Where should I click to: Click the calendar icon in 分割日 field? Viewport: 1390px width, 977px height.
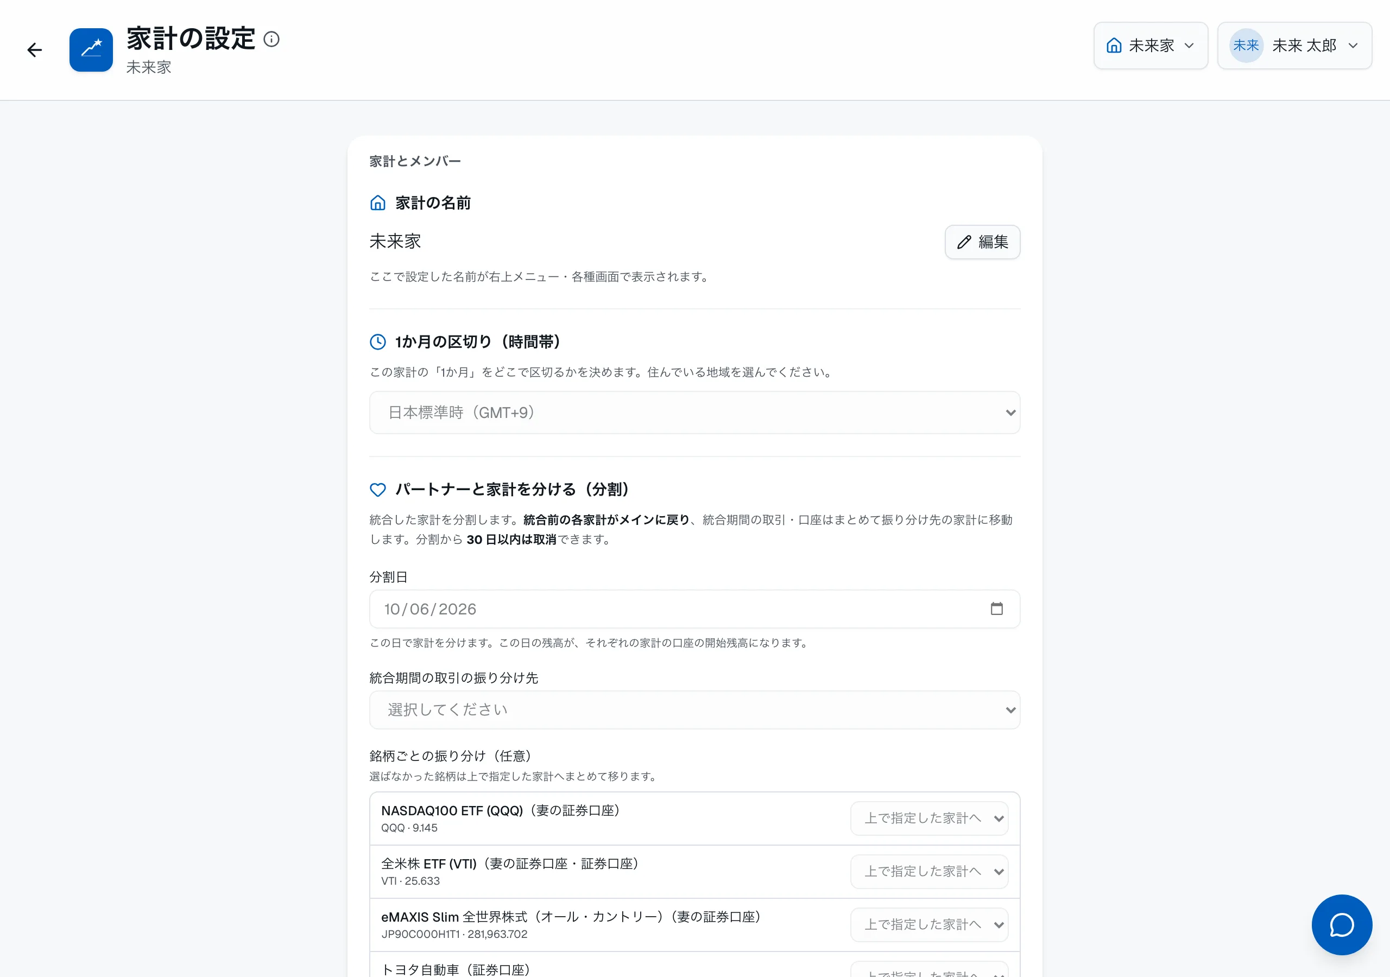[996, 608]
